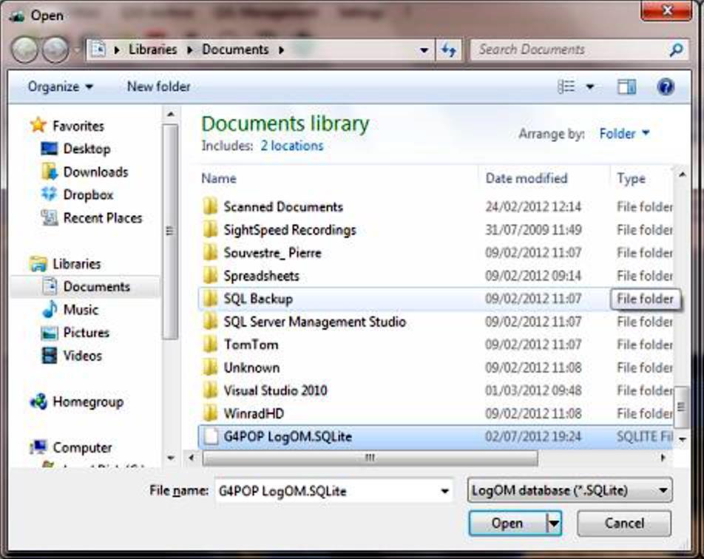Viewport: 704px width, 559px height.
Task: Expand the address bar history dropdown
Action: click(x=424, y=50)
